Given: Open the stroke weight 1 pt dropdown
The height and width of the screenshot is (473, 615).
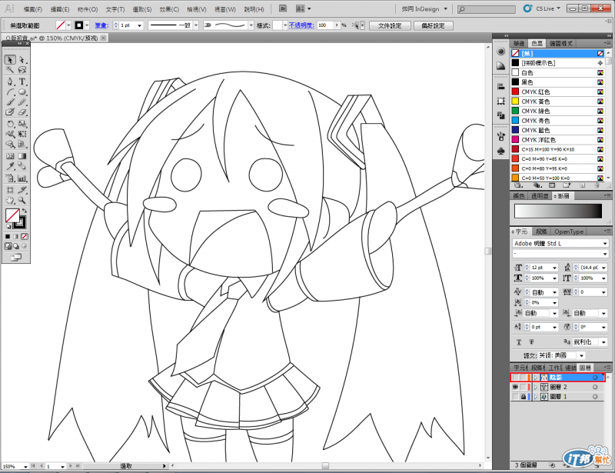Looking at the screenshot, I should [x=140, y=25].
